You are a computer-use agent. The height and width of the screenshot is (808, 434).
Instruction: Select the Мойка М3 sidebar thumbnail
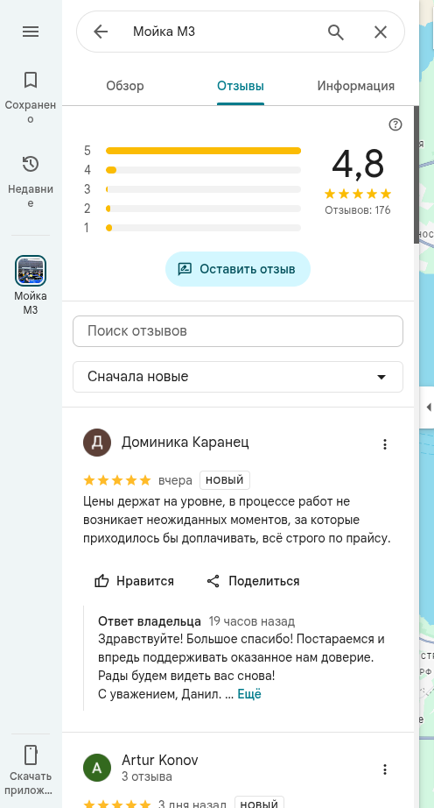click(x=31, y=271)
